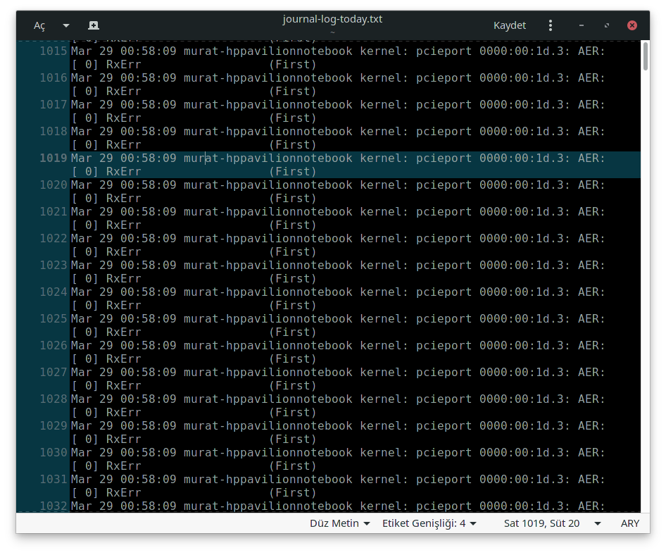Image resolution: width=666 pixels, height=555 pixels.
Task: Click '29' date on line 1027
Action: 106,373
